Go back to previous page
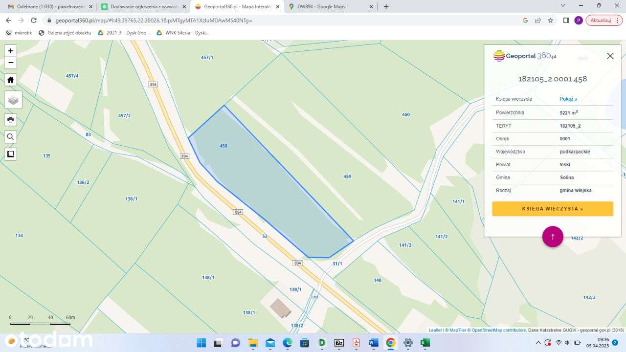This screenshot has width=626, height=352. (x=8, y=21)
